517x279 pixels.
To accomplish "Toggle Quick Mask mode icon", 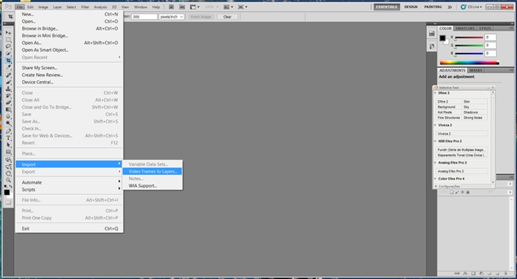I will pyautogui.click(x=8, y=202).
